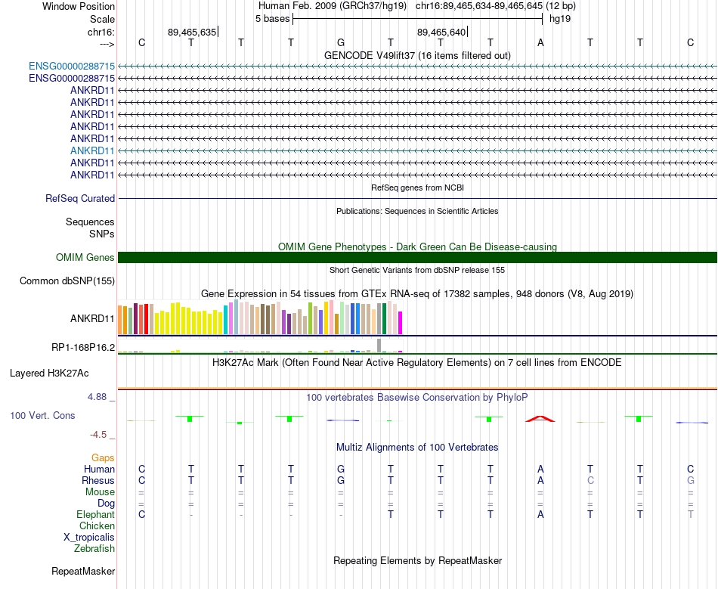This screenshot has height=589, width=718.
Task: Select the X_tropicalis alignment row label
Action: coord(89,538)
